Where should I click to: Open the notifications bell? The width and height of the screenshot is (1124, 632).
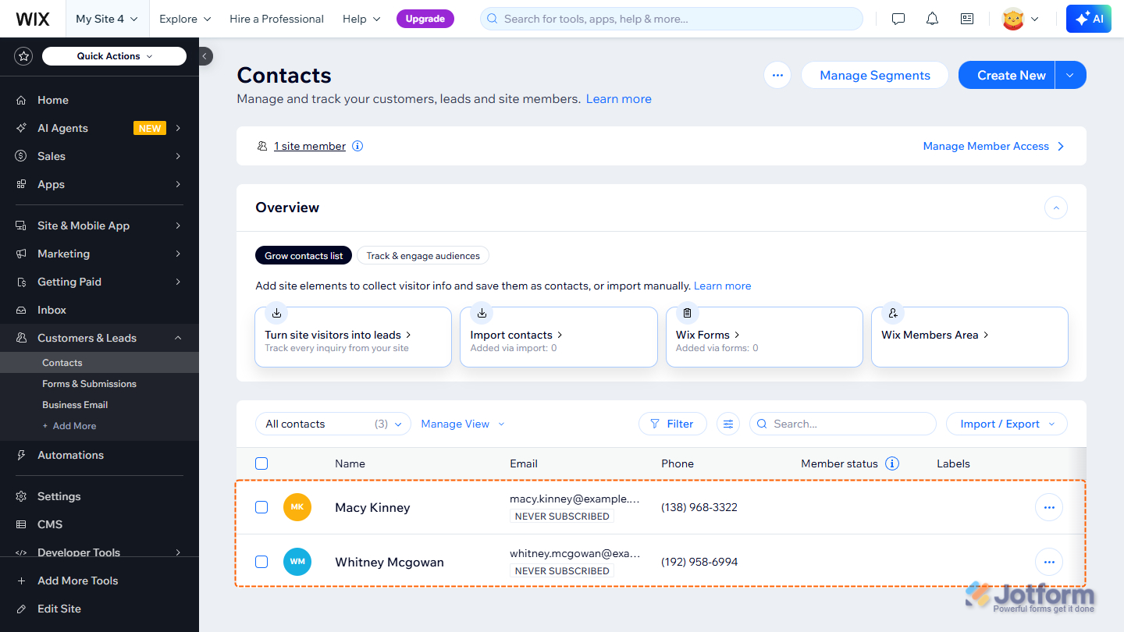pyautogui.click(x=932, y=19)
